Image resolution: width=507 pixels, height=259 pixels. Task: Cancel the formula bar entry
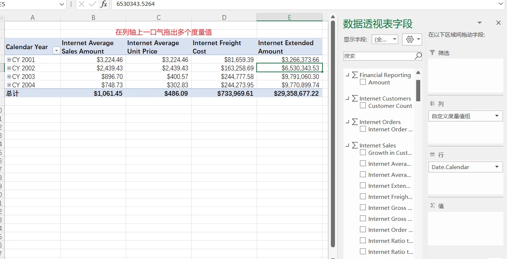point(82,4)
